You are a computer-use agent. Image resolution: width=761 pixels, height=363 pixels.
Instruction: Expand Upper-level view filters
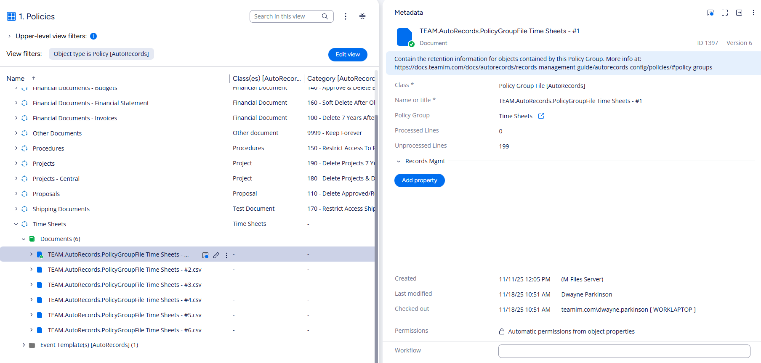point(9,36)
